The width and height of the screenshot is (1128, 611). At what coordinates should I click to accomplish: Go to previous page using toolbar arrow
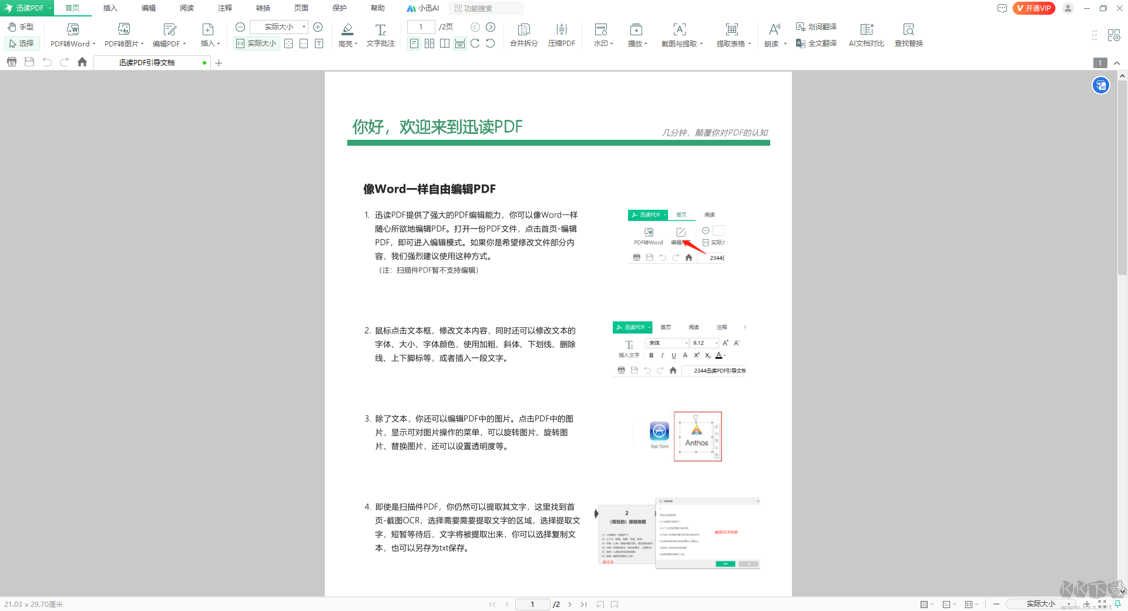tap(475, 27)
